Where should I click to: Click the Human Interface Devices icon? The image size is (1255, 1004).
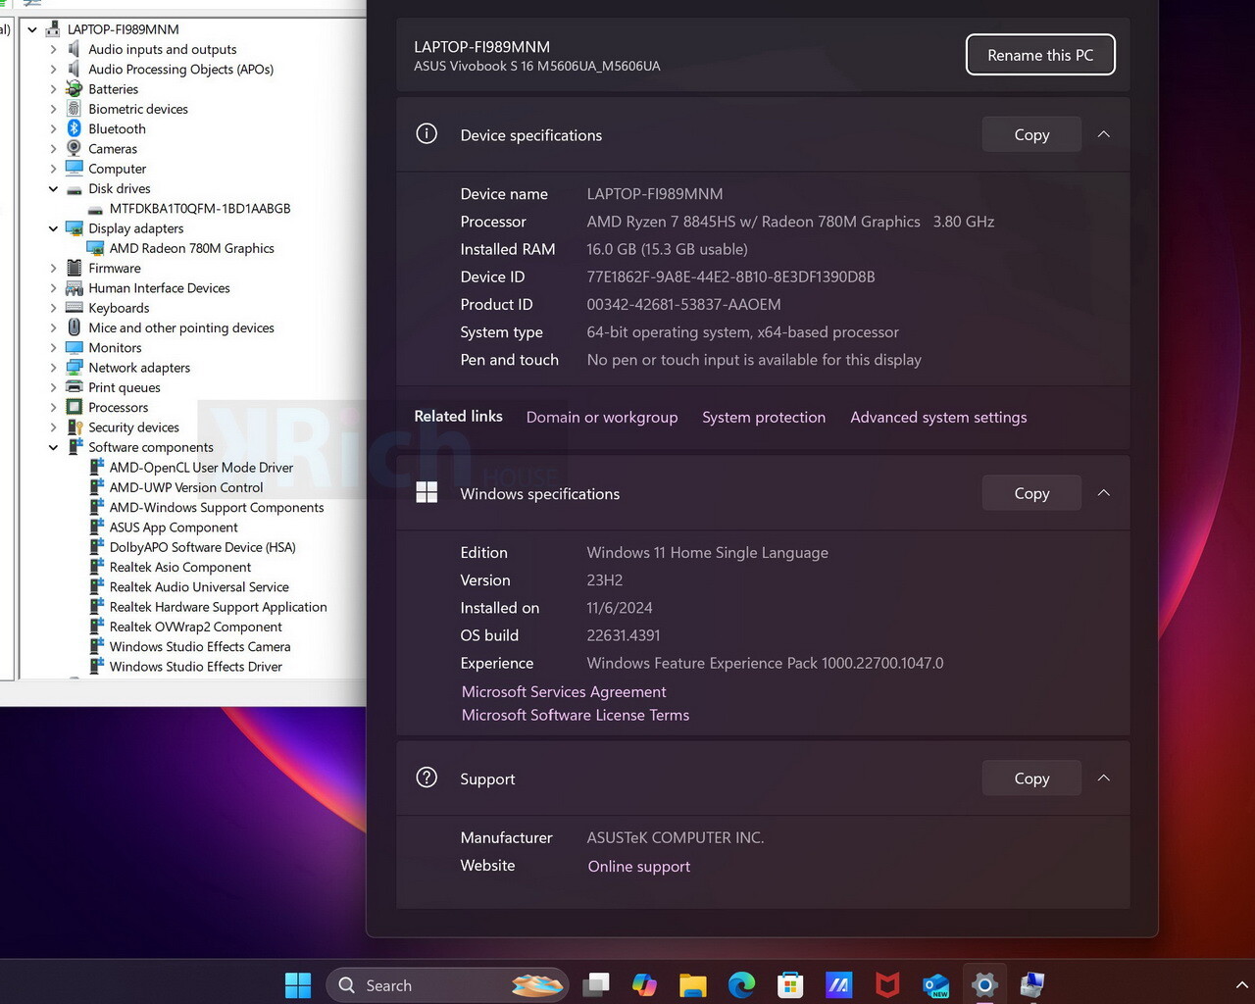coord(75,288)
